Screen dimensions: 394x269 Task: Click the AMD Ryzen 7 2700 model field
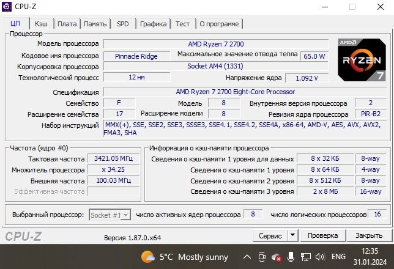(x=216, y=44)
